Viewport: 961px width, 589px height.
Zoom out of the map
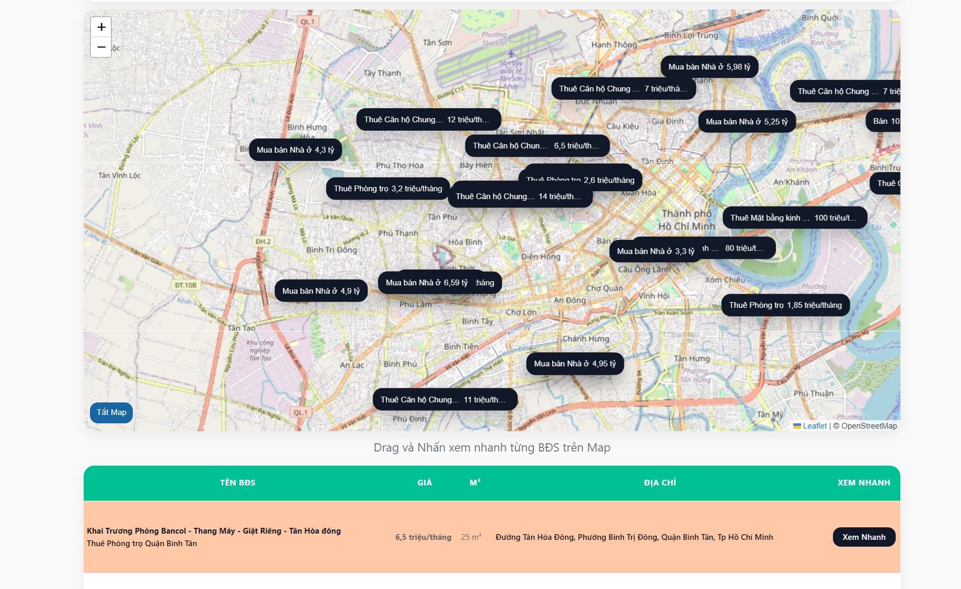[x=101, y=47]
